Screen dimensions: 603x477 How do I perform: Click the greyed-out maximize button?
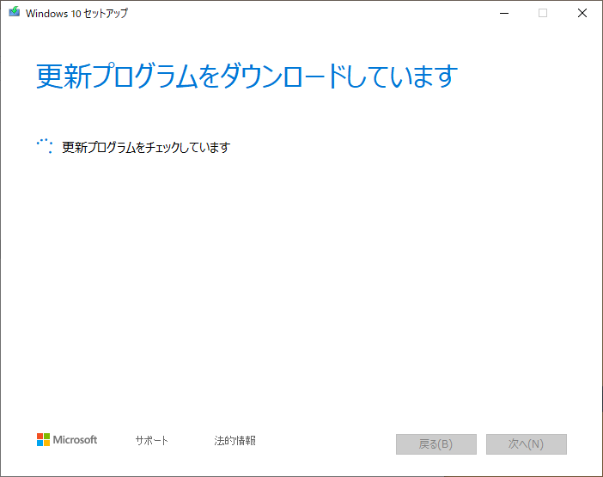click(543, 13)
